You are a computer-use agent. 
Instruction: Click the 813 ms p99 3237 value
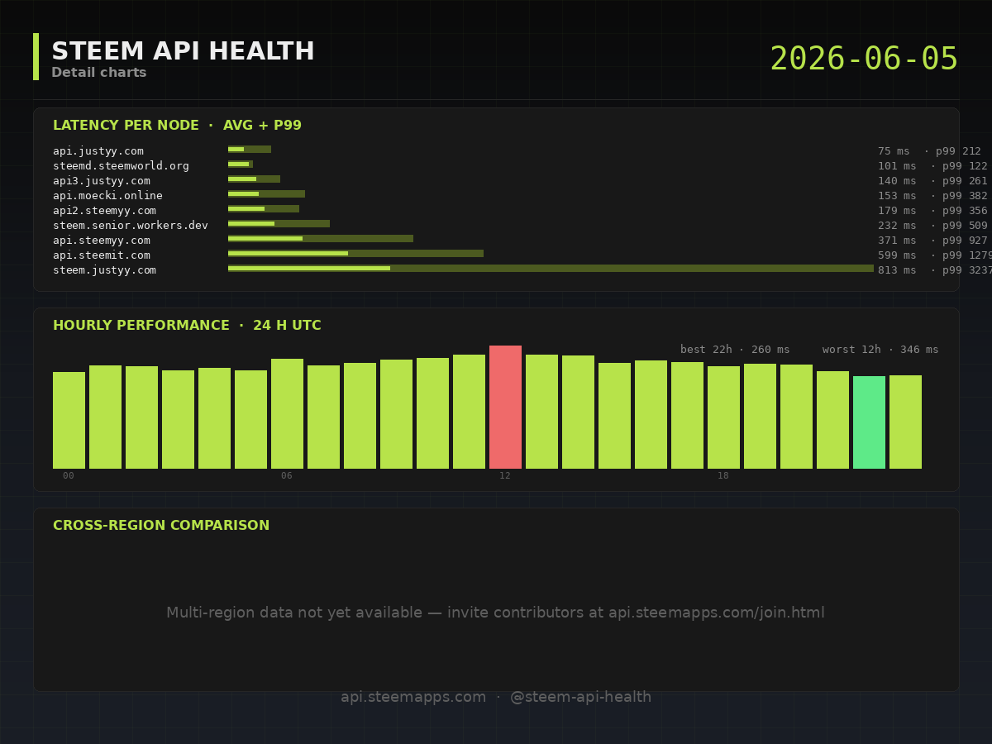(x=935, y=270)
